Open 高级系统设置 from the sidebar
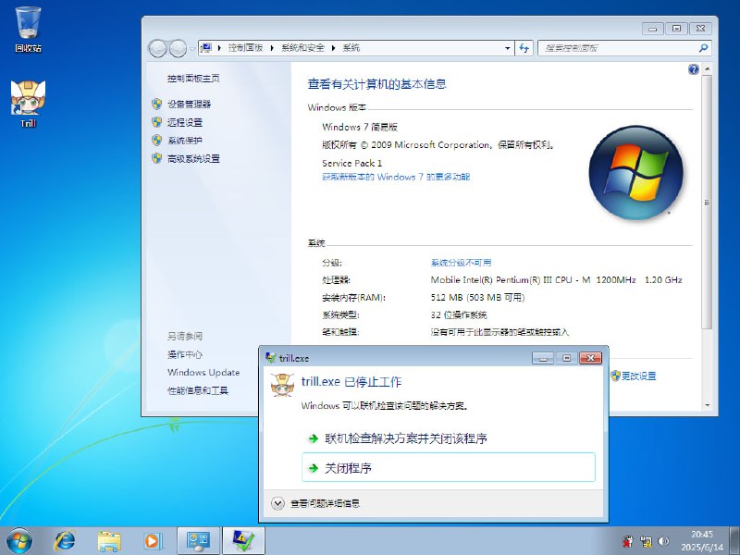740x555 pixels. pos(193,159)
